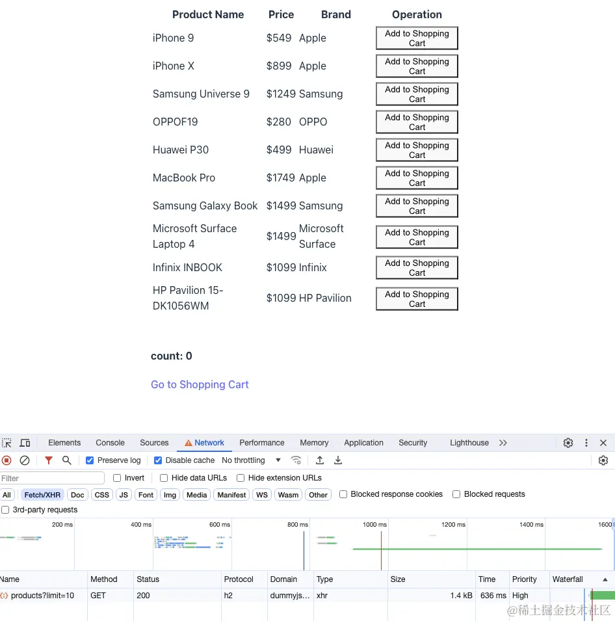This screenshot has width=615, height=621.
Task: Open the Lighthouse tab
Action: click(469, 443)
